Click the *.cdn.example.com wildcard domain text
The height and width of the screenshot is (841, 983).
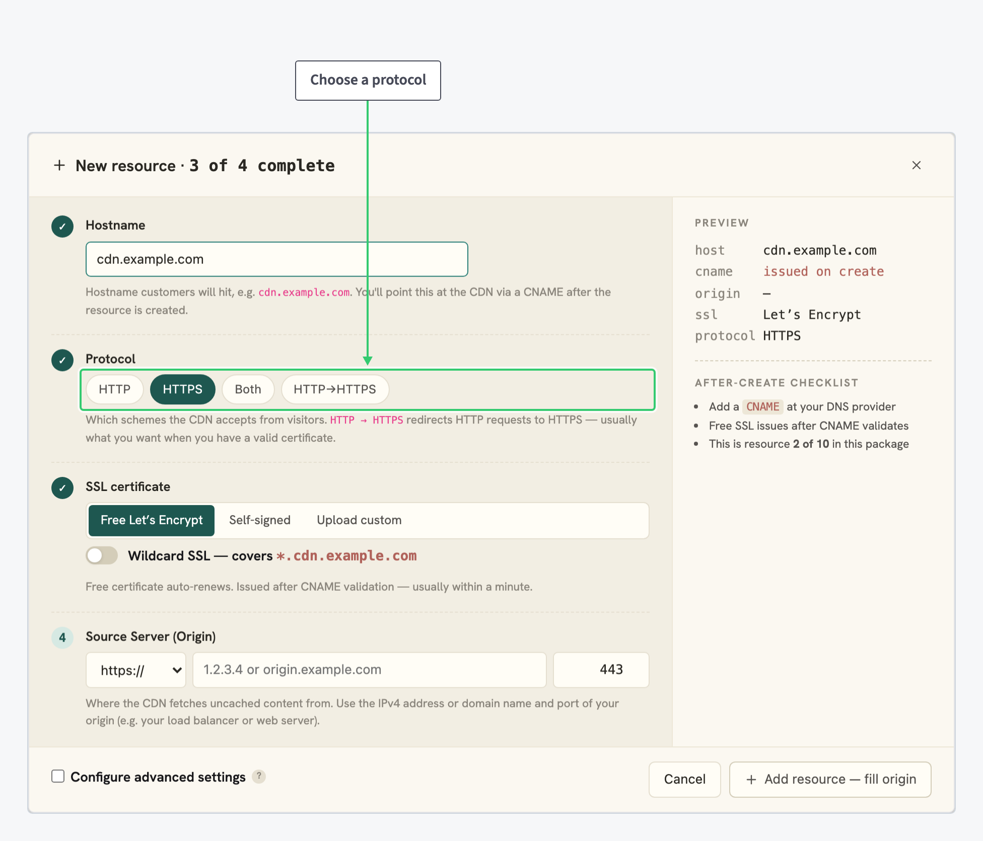(346, 555)
